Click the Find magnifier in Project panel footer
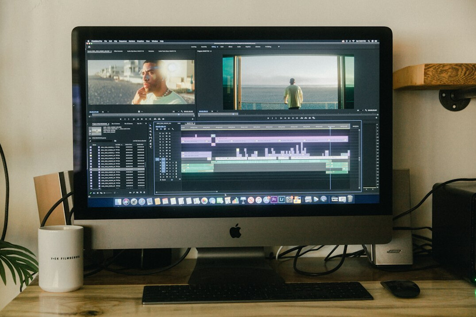 point(134,193)
